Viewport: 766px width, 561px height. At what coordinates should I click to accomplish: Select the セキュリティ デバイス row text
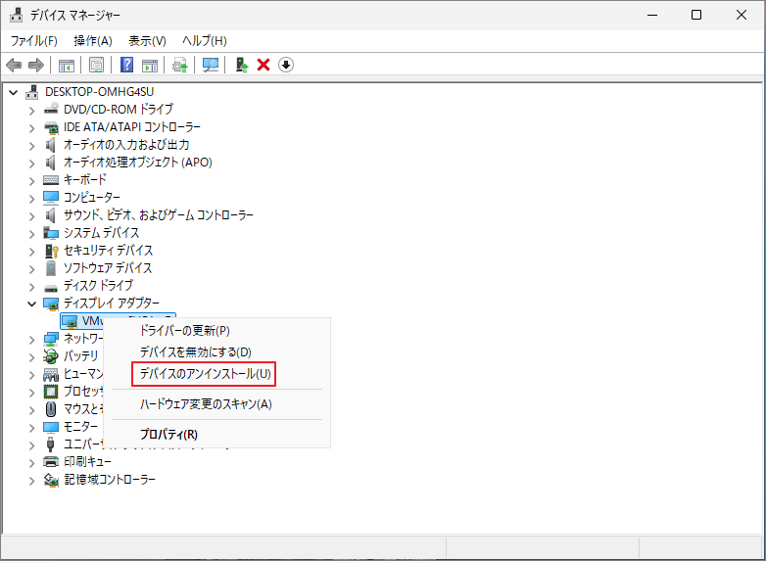[109, 251]
